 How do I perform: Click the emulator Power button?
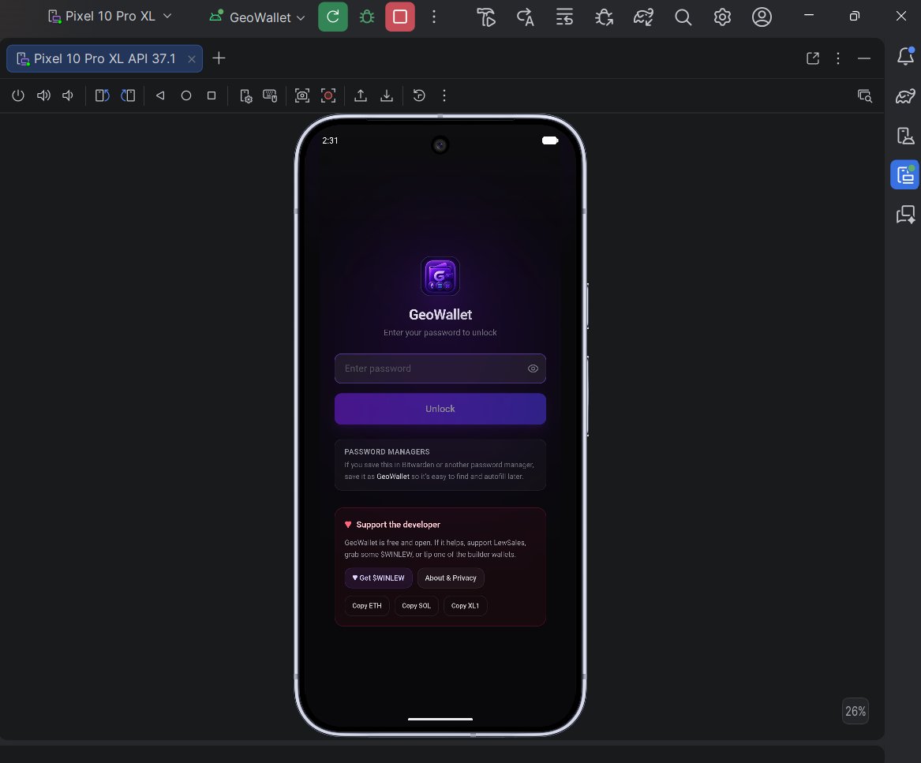pos(18,95)
